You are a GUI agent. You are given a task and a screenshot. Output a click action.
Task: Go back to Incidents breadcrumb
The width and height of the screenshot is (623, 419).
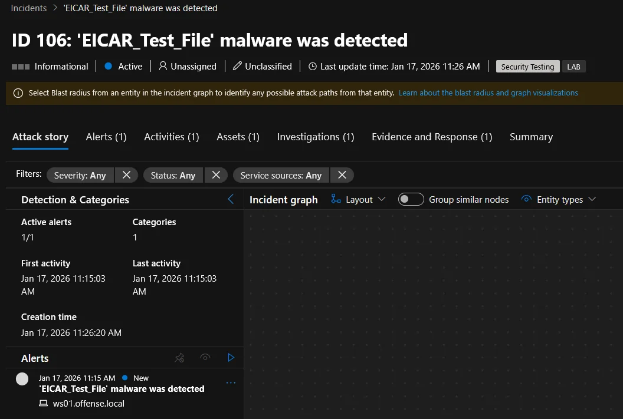pos(29,8)
